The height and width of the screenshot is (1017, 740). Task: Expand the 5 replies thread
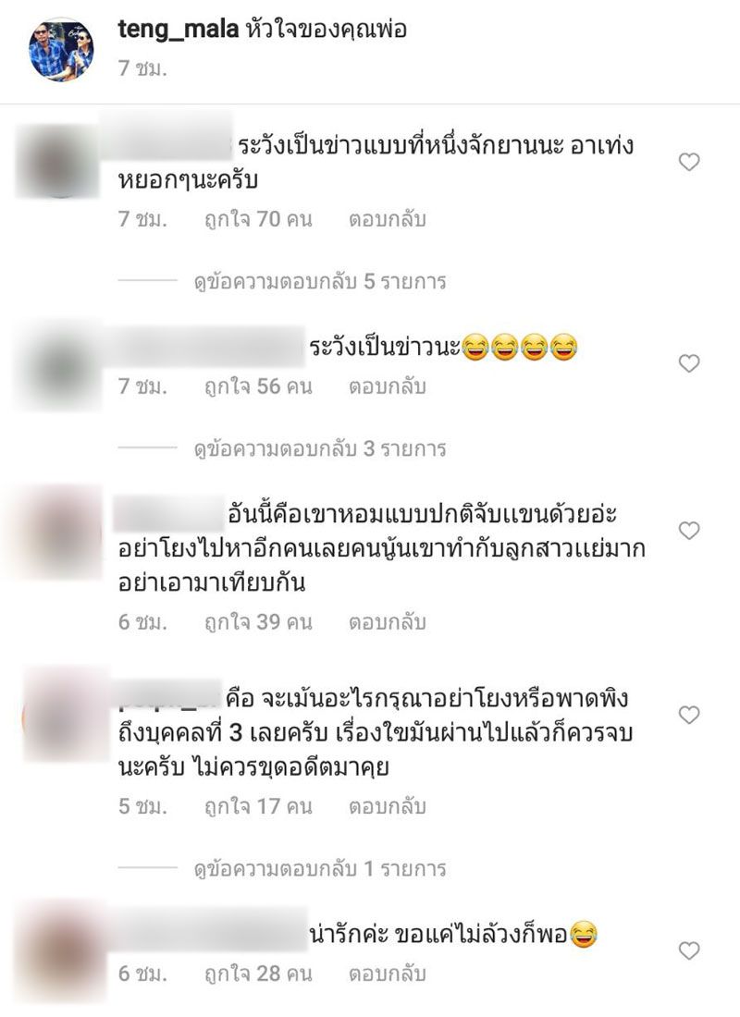coord(320,281)
